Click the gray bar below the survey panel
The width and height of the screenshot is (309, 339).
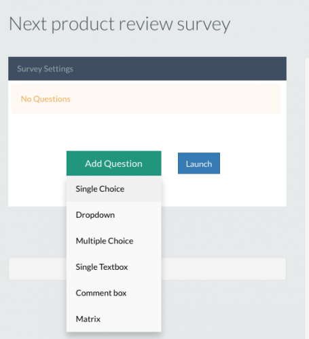pyautogui.click(x=223, y=268)
